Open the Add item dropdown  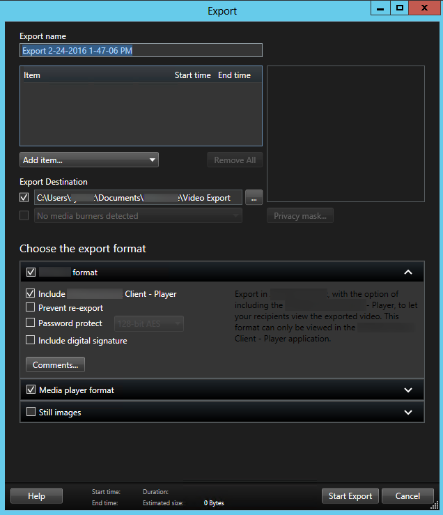click(89, 160)
